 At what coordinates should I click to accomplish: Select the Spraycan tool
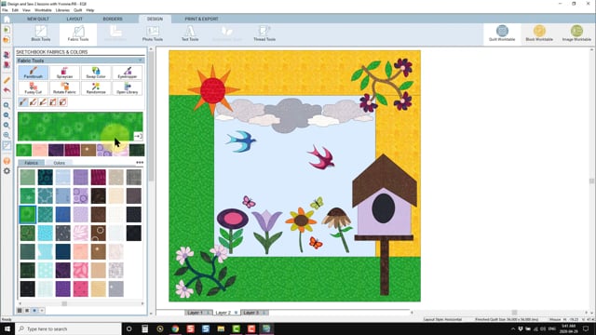(x=64, y=73)
